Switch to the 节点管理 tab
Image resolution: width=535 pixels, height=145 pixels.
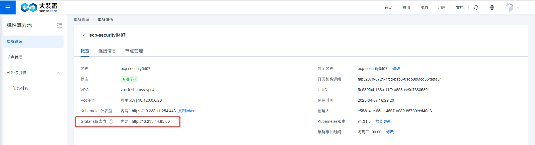point(134,51)
